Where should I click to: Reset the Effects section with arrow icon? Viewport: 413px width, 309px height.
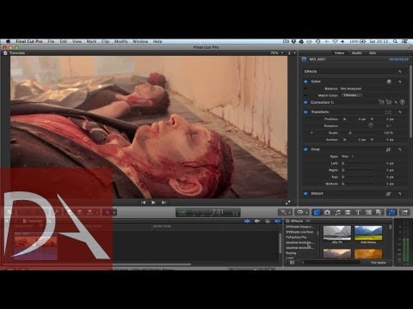399,71
